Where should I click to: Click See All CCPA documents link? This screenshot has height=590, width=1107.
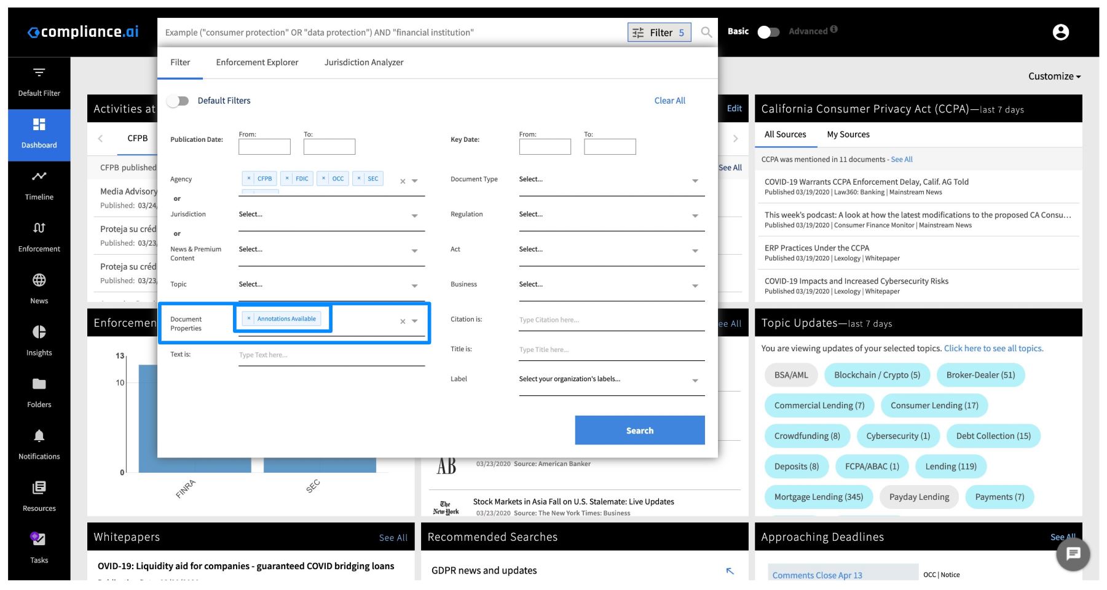pos(902,160)
